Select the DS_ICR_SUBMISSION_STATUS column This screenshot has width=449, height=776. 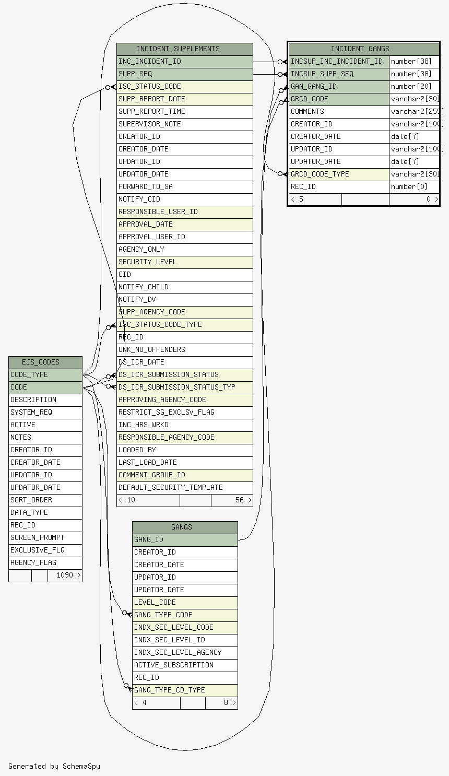[185, 375]
